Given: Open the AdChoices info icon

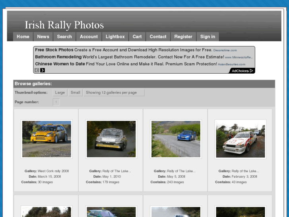Looking at the screenshot, I should (252, 71).
